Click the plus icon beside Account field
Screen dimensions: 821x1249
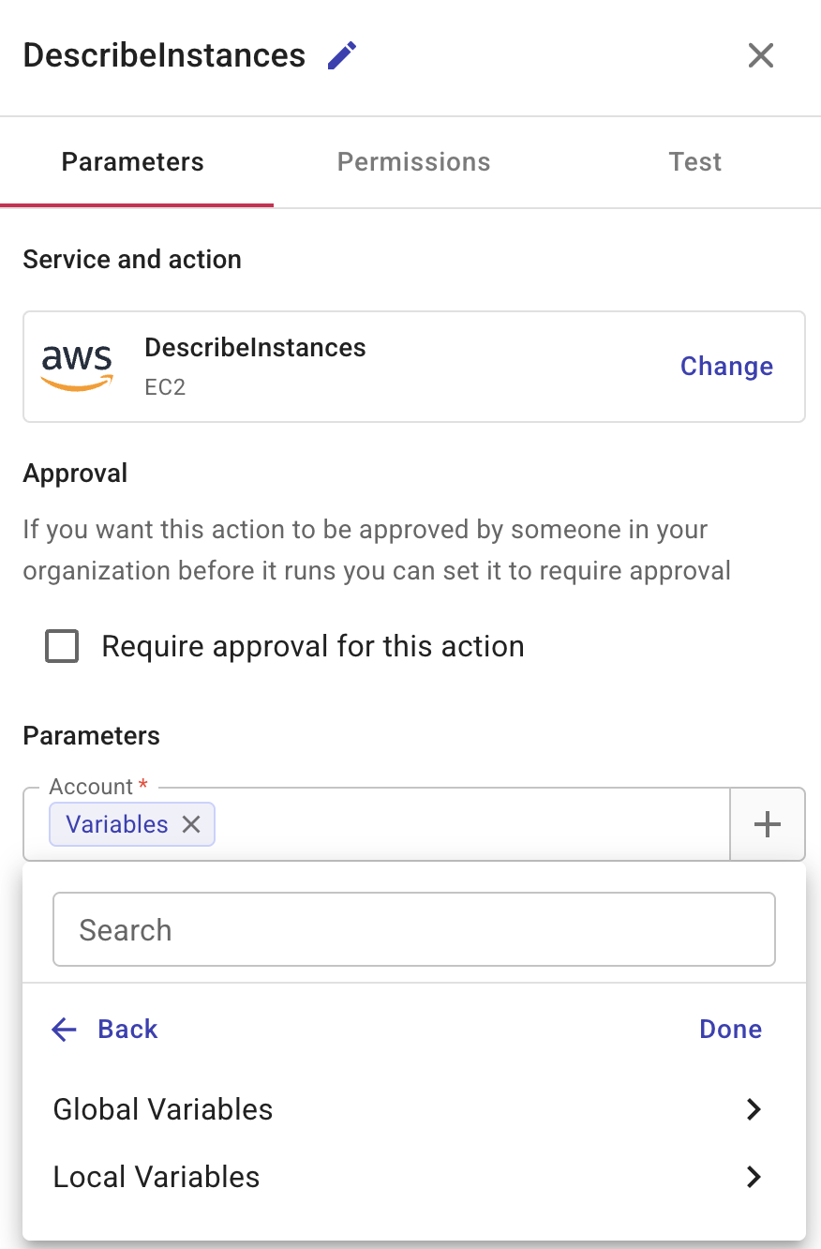[767, 824]
